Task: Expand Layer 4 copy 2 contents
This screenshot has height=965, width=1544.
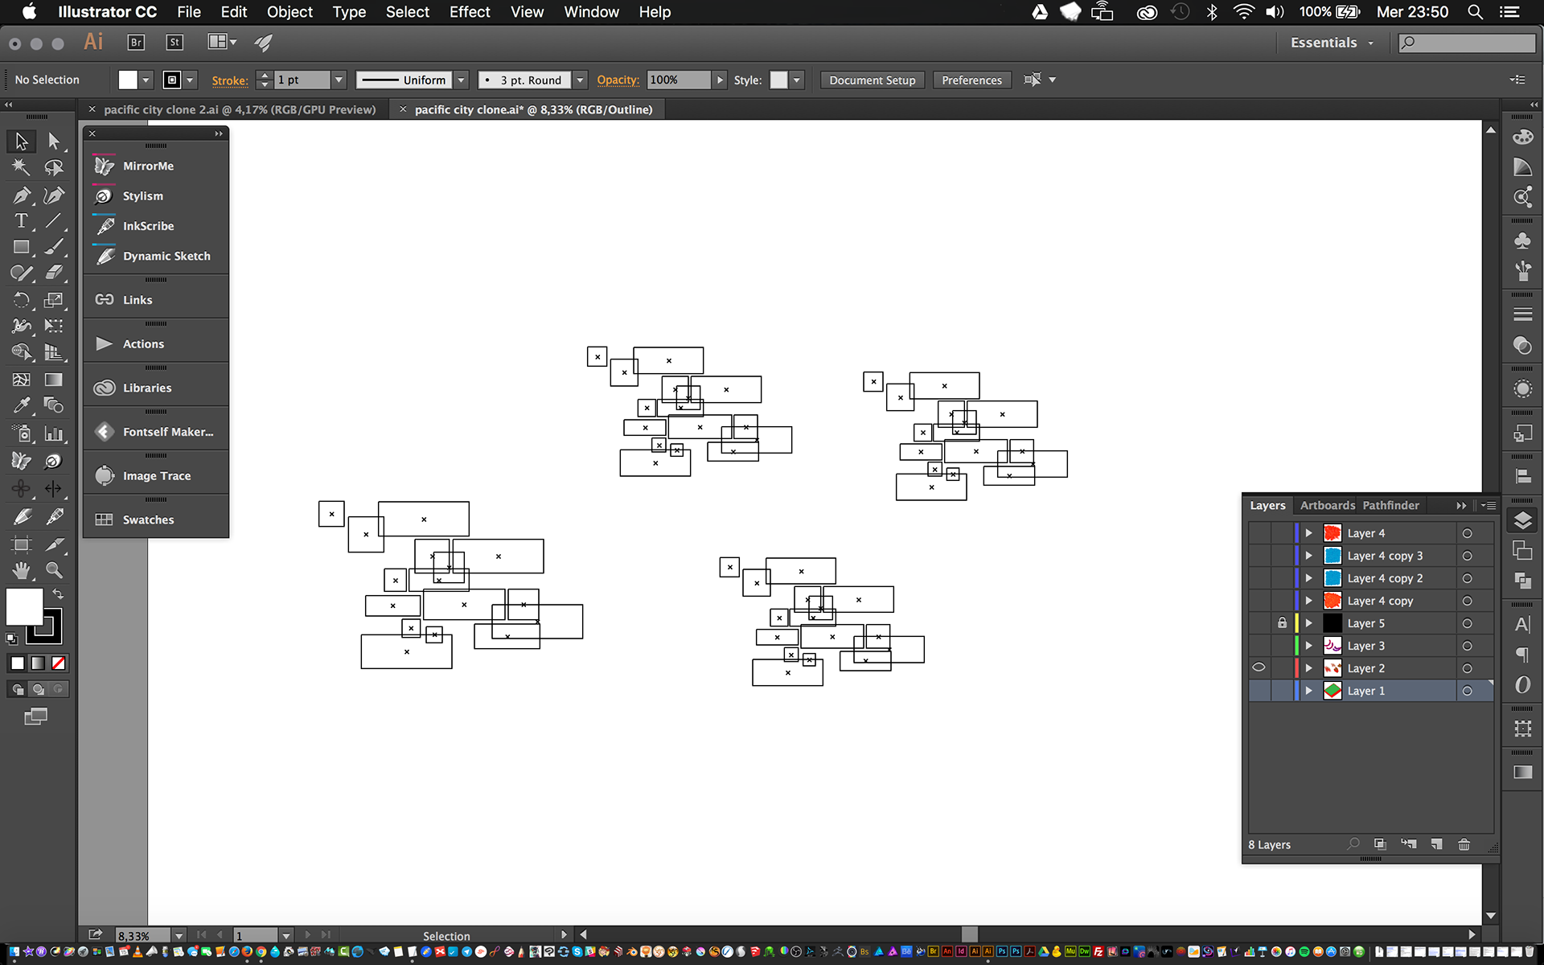Action: click(1309, 578)
